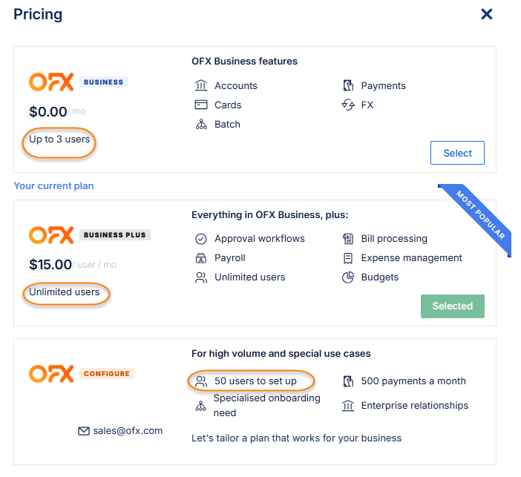Close the Pricing dialog
521x477 pixels.
487,14
